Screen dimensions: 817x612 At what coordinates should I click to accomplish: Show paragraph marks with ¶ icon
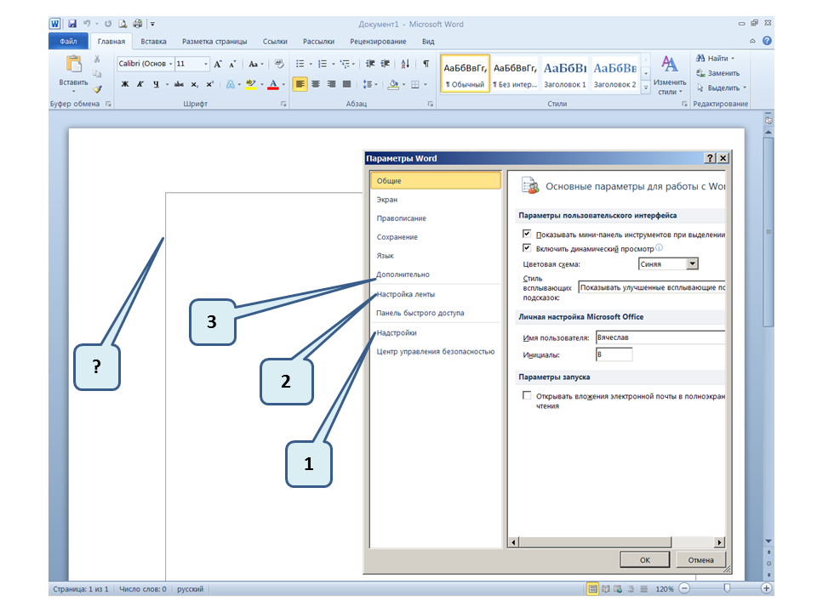pyautogui.click(x=426, y=64)
